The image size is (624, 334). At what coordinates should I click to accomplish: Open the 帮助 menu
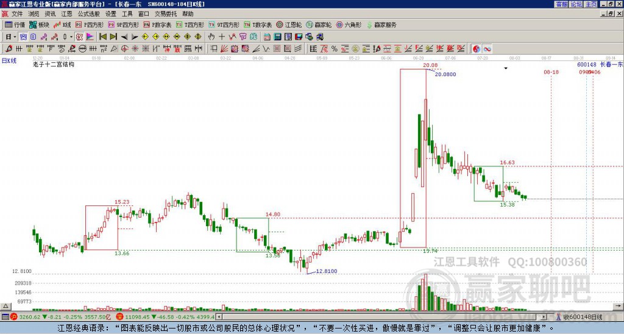(188, 13)
